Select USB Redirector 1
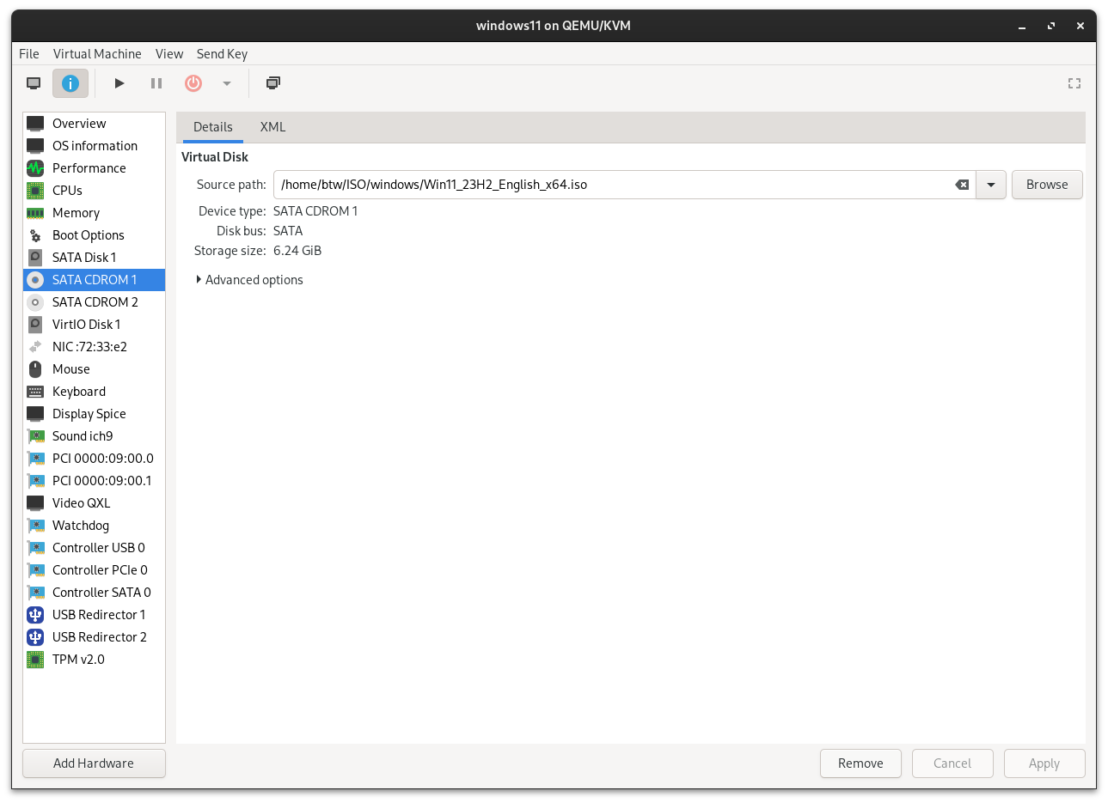 [94, 615]
